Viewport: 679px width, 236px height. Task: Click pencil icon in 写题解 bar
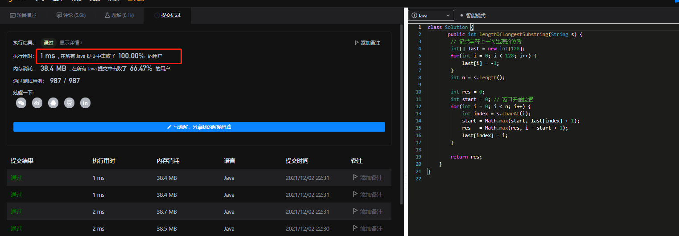pos(169,127)
